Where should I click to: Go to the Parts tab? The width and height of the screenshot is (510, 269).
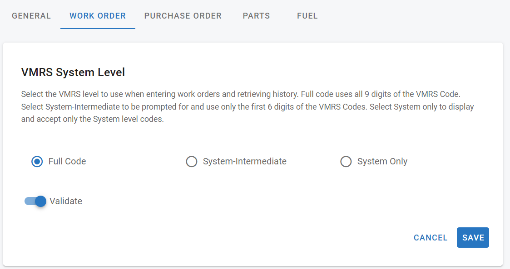click(256, 16)
